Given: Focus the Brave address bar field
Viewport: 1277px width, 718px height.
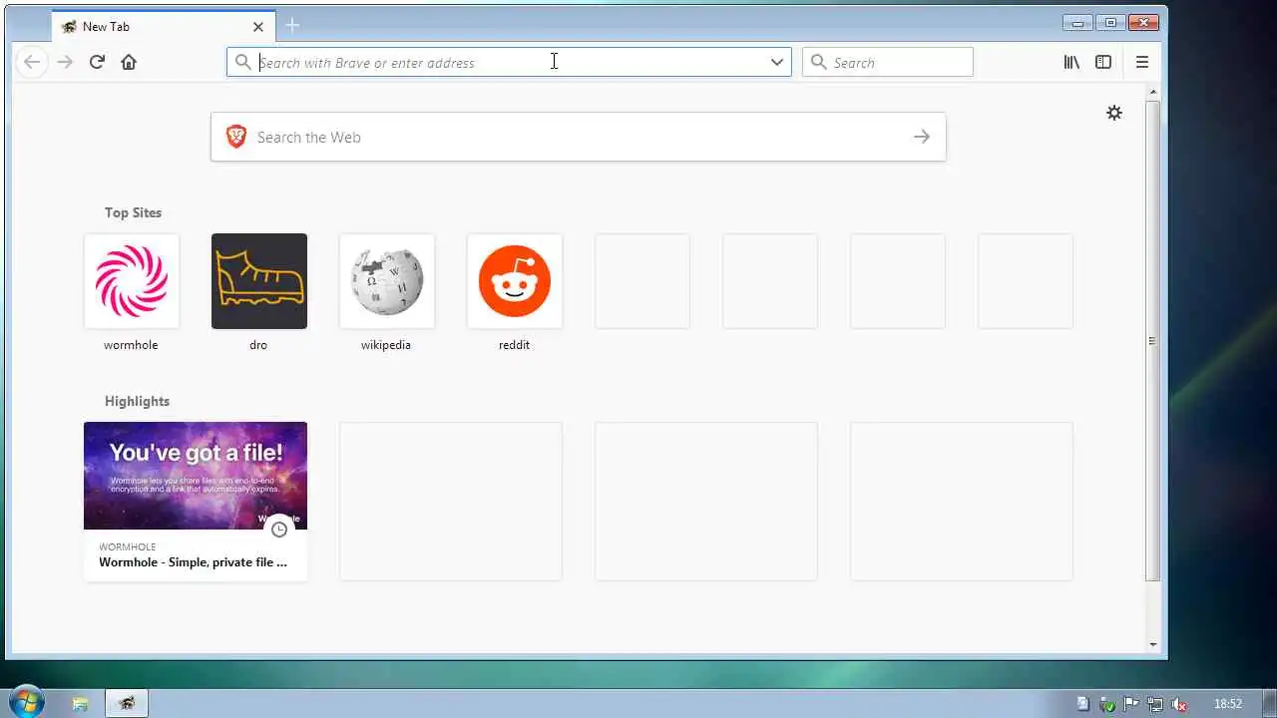Looking at the screenshot, I should tap(509, 62).
